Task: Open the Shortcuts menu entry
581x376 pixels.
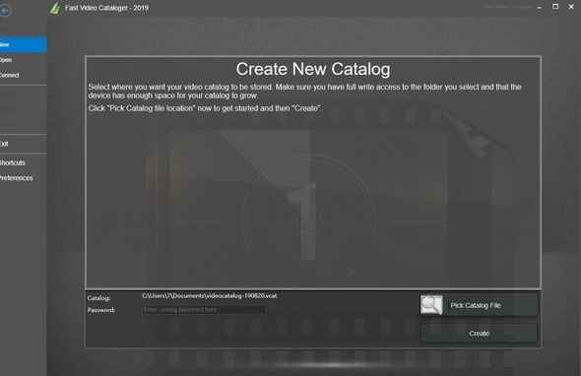Action: (23, 162)
